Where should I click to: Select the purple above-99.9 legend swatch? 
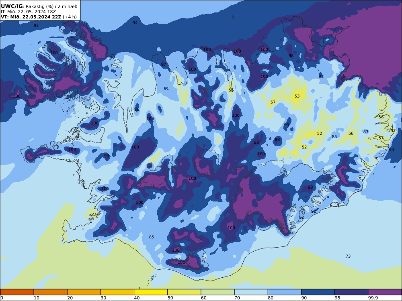[x=385, y=292]
